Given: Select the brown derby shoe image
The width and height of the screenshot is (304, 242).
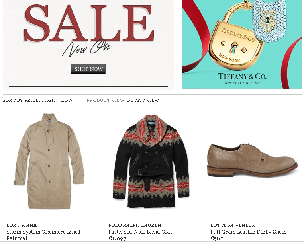Looking at the screenshot, I should click(252, 160).
